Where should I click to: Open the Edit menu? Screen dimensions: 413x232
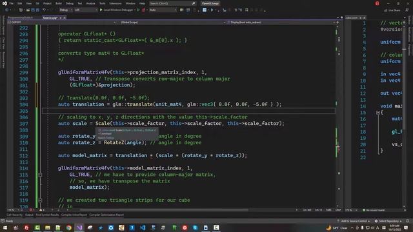pos(20,3)
